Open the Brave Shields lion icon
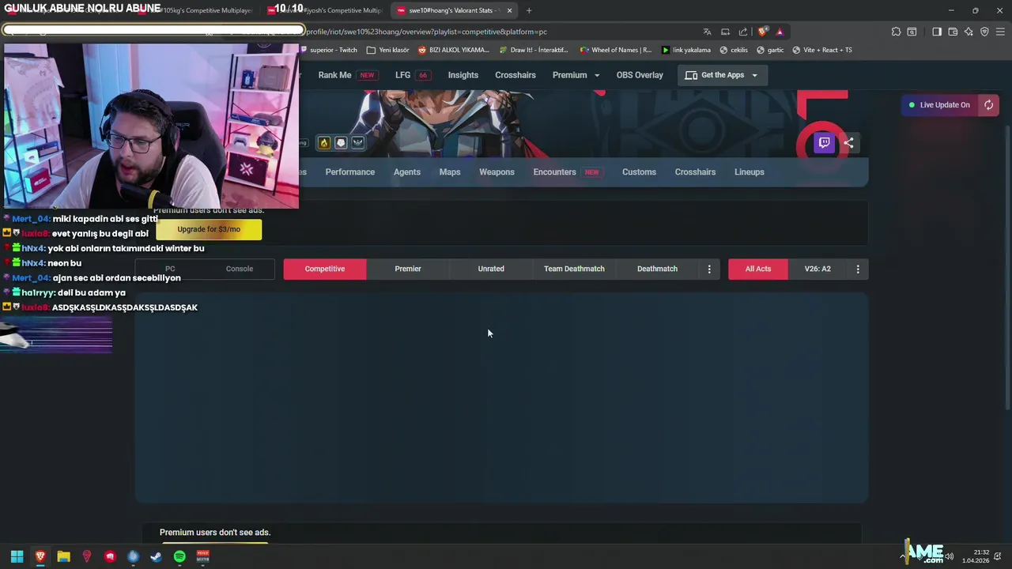1012x569 pixels. (762, 32)
